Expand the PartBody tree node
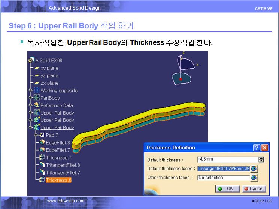This screenshot has width=279, height=209. pyautogui.click(x=31, y=98)
